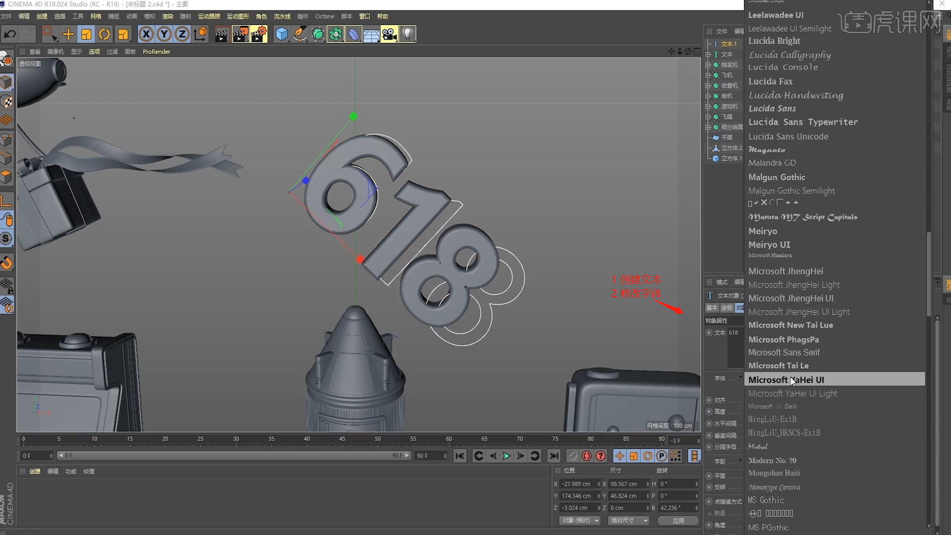The width and height of the screenshot is (951, 535).
Task: Toggle the Z axis lock
Action: click(x=182, y=34)
